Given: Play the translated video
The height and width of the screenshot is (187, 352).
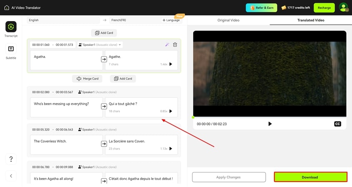Looking at the screenshot, I should tap(270, 124).
